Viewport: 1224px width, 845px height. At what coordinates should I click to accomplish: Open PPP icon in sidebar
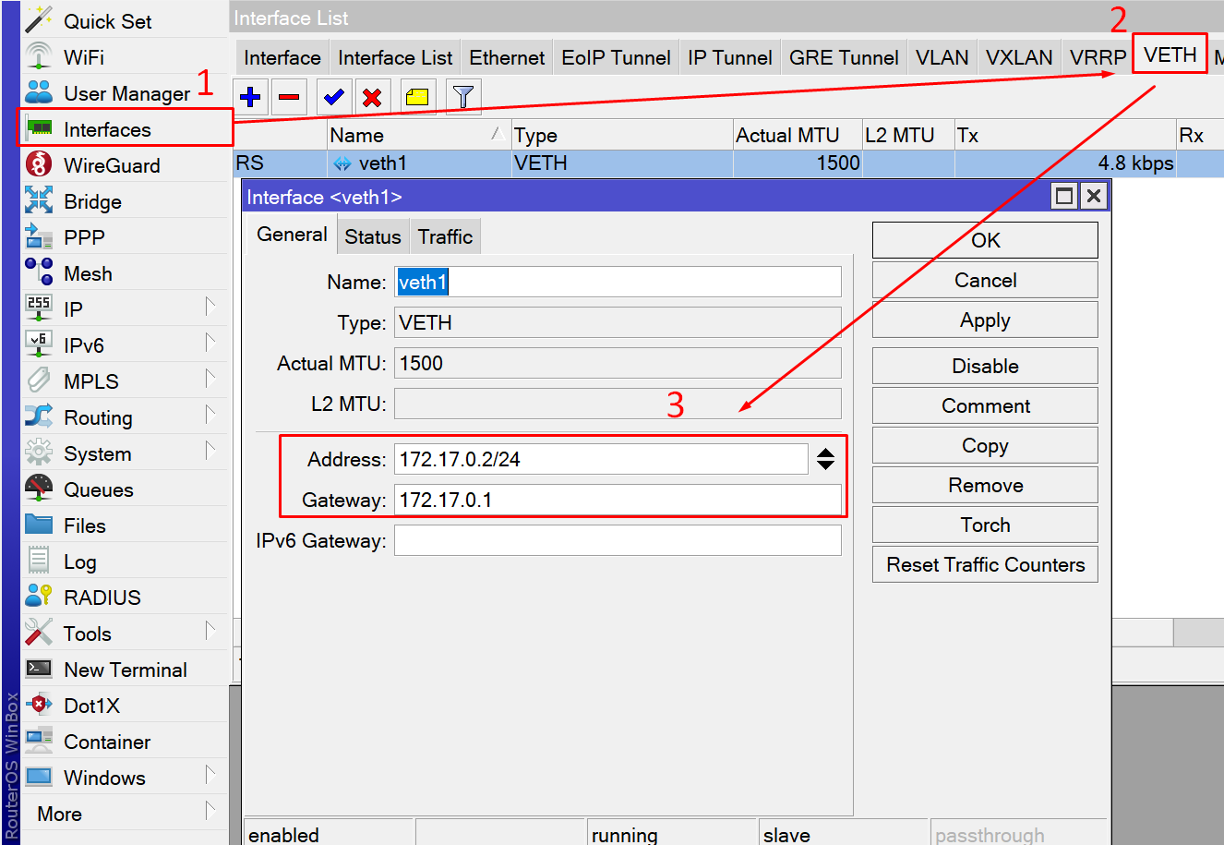click(39, 236)
